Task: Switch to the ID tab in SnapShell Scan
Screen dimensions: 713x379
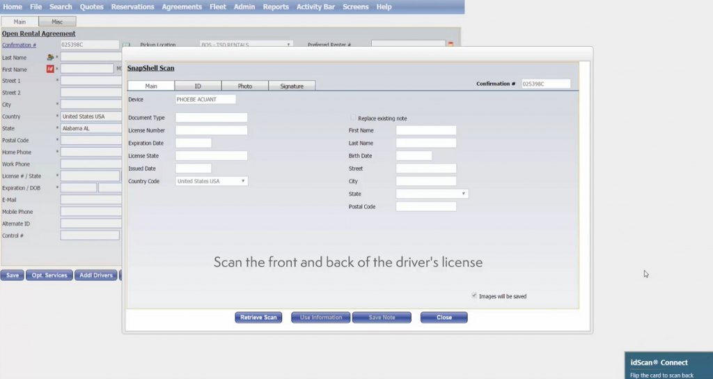Action: coord(198,86)
